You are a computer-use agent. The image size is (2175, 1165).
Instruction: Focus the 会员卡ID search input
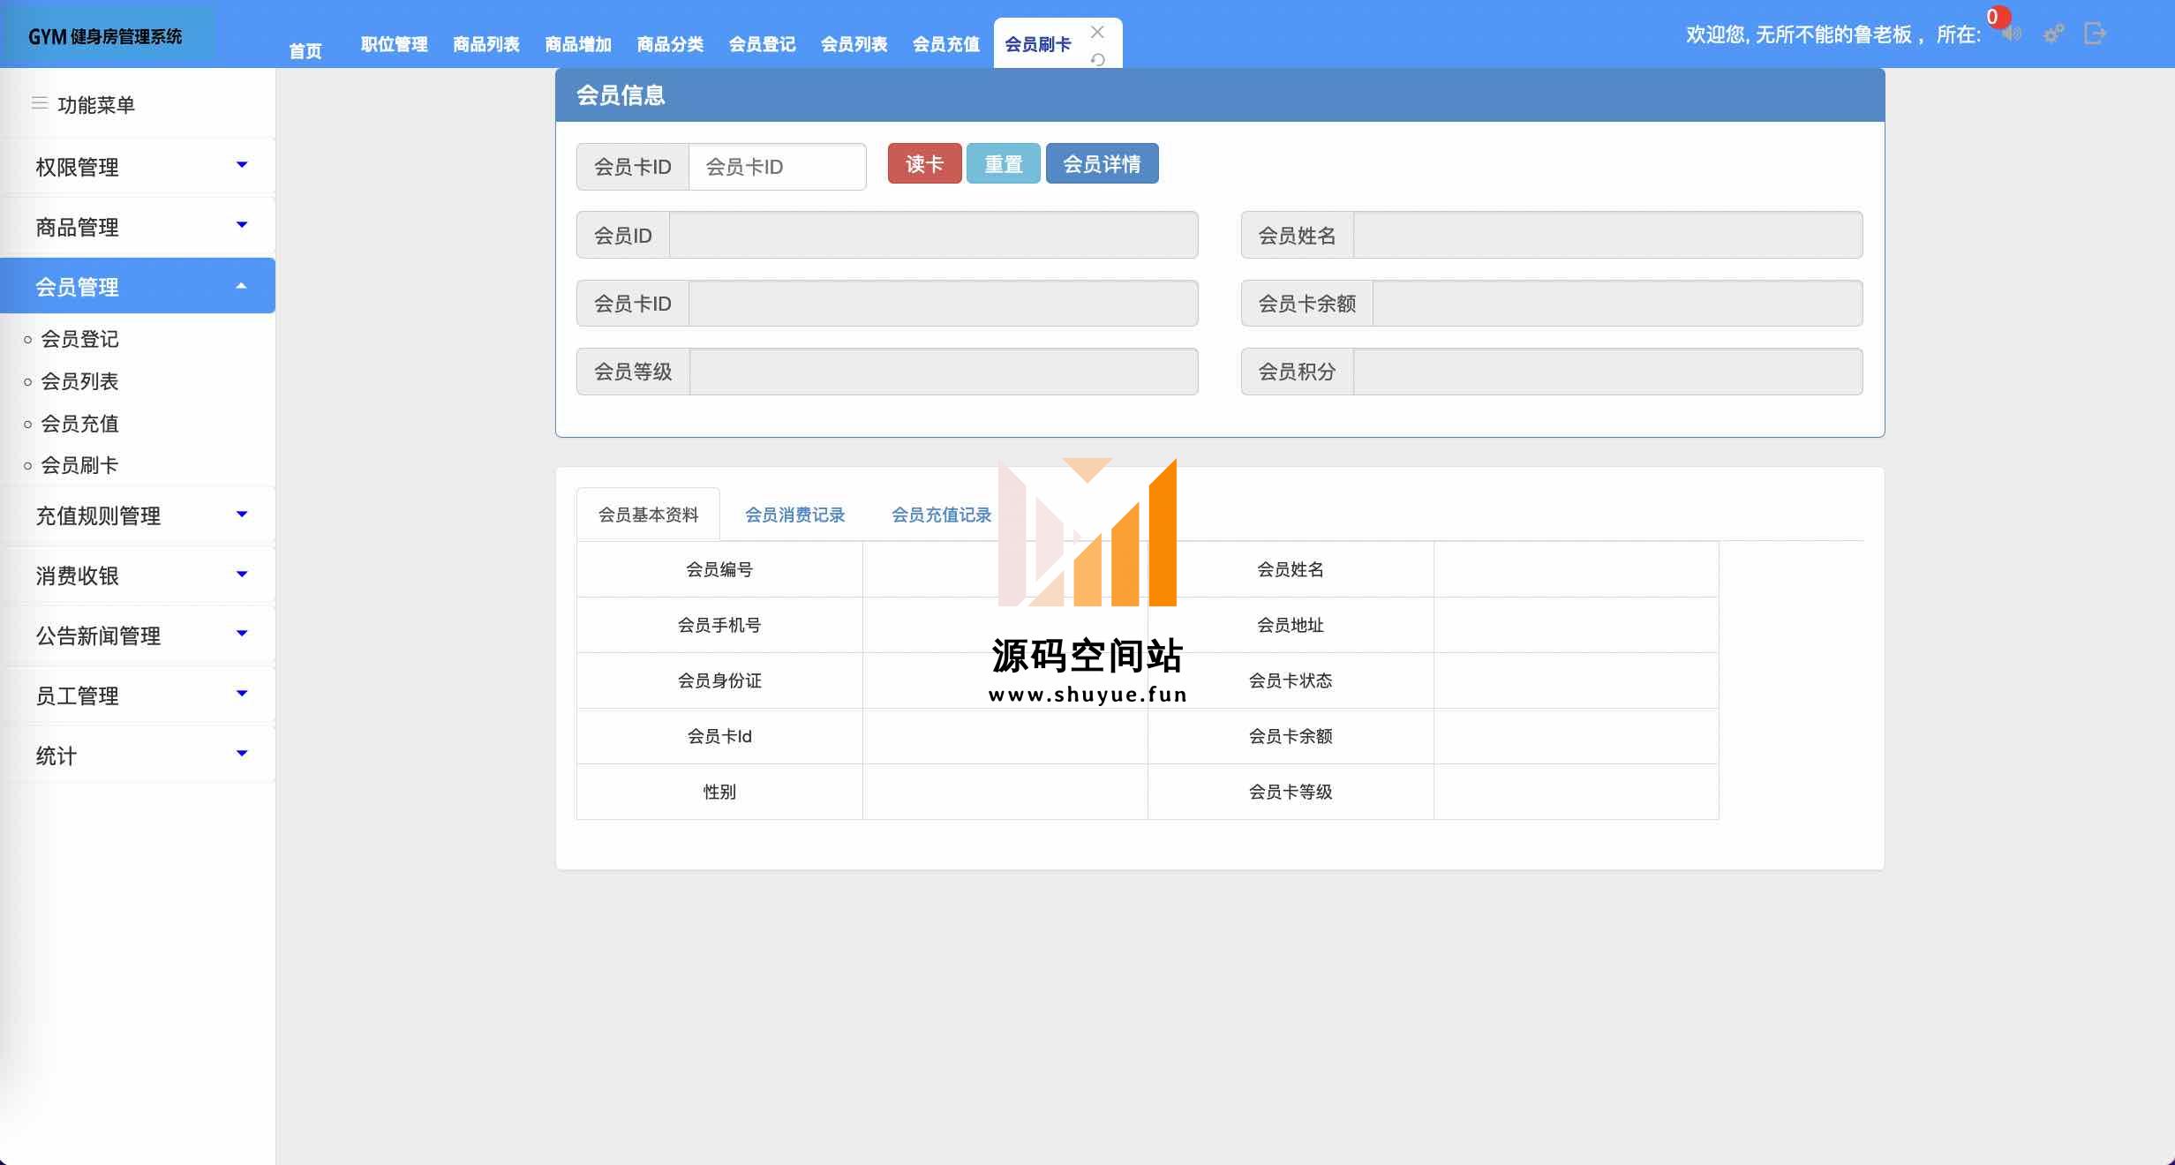tap(777, 167)
